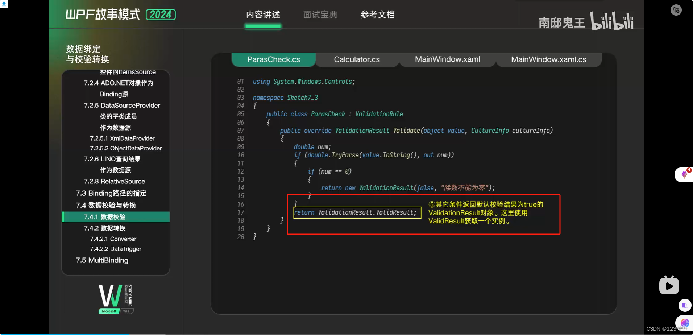Click the 'namespace Sketch7_3' code line

pyautogui.click(x=285, y=98)
